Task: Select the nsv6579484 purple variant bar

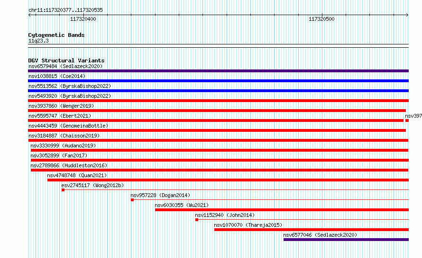Action: pos(218,71)
